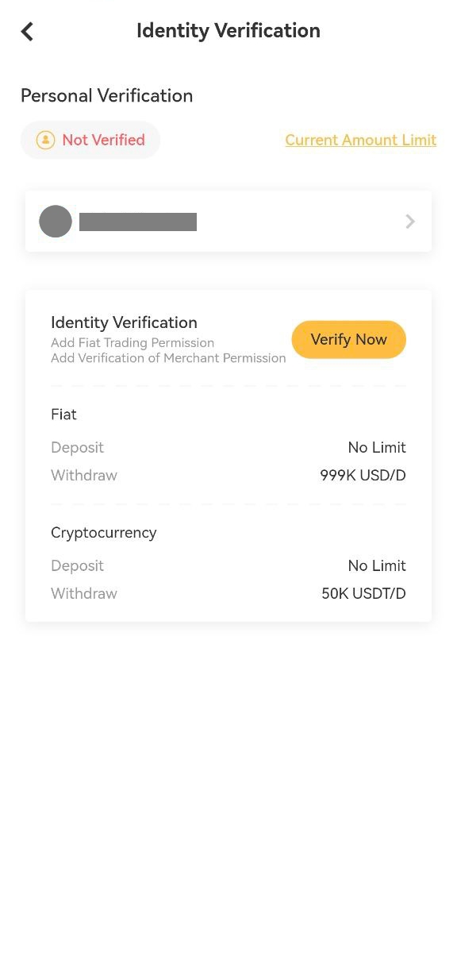Tap the Fiat section heading
Viewport: 457px width, 980px height.
tap(63, 415)
